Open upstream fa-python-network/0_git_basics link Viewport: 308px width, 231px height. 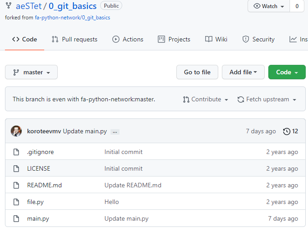73,18
